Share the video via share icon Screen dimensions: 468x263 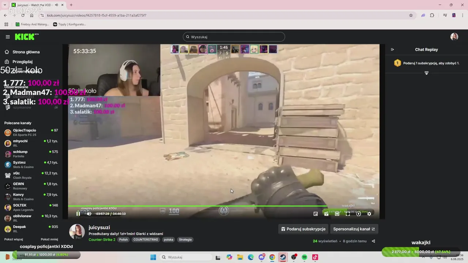click(x=373, y=241)
